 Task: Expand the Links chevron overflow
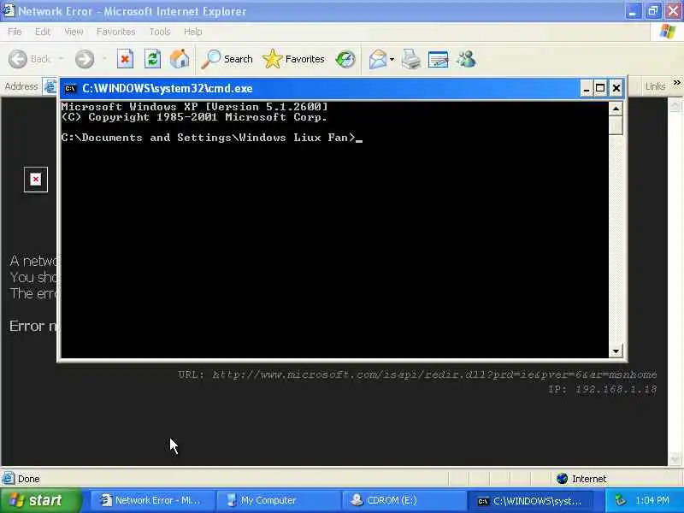676,82
